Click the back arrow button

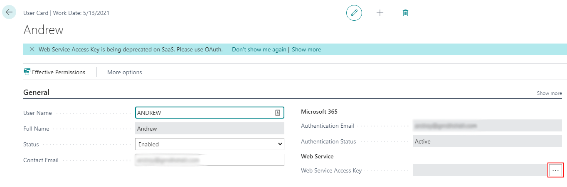pyautogui.click(x=9, y=12)
